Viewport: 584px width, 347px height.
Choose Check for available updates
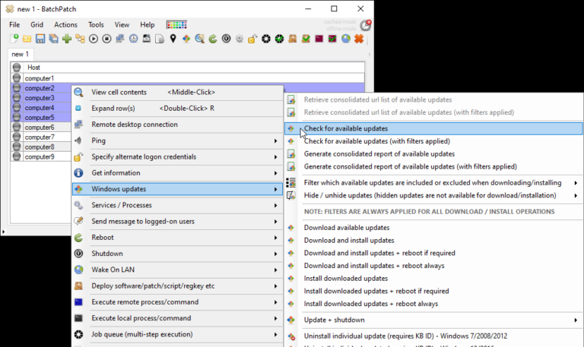pyautogui.click(x=345, y=129)
